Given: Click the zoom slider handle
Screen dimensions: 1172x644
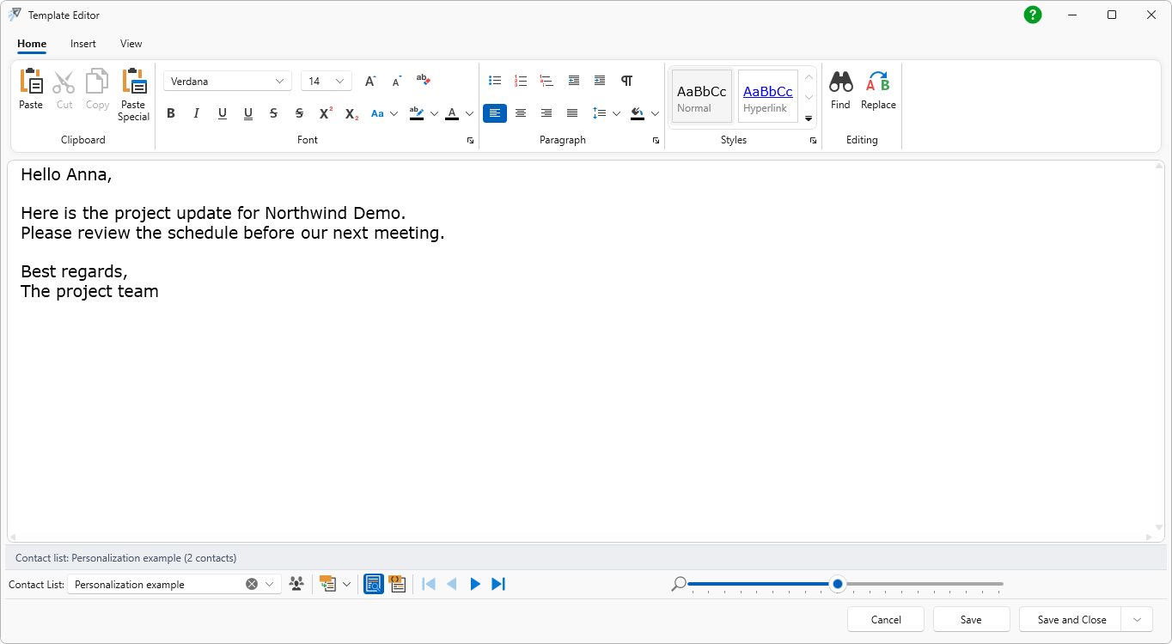Looking at the screenshot, I should (x=838, y=584).
